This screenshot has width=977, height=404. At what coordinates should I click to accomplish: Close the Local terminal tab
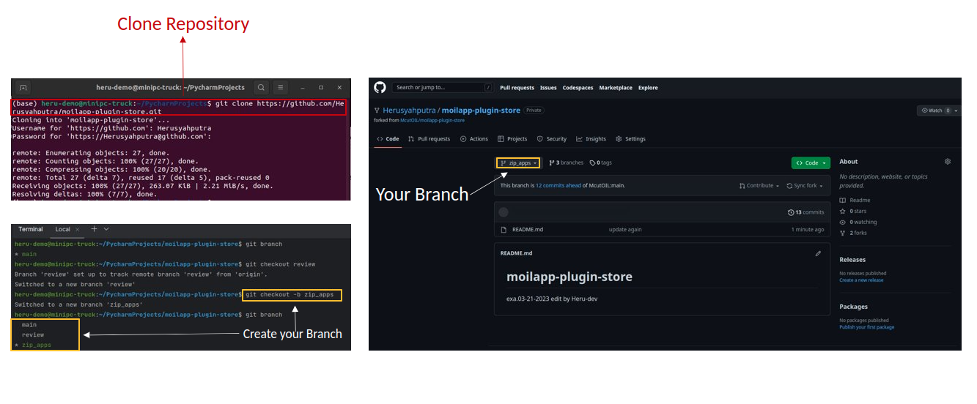point(78,230)
